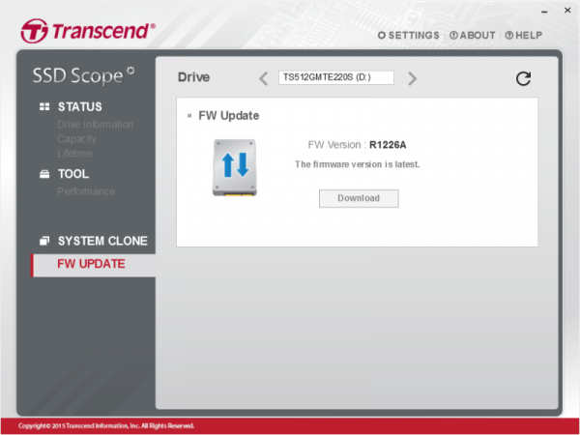
Task: Select the TOOL section in sidebar
Action: 72,174
